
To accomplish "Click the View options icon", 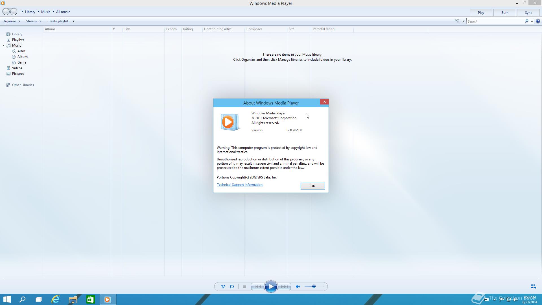I will 457,21.
